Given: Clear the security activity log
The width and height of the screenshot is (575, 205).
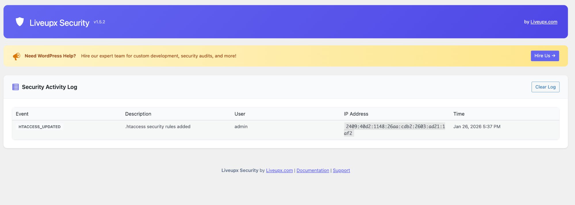Looking at the screenshot, I should 545,87.
